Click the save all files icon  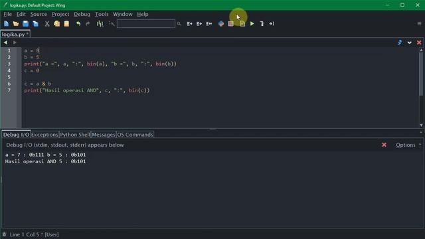point(35,24)
